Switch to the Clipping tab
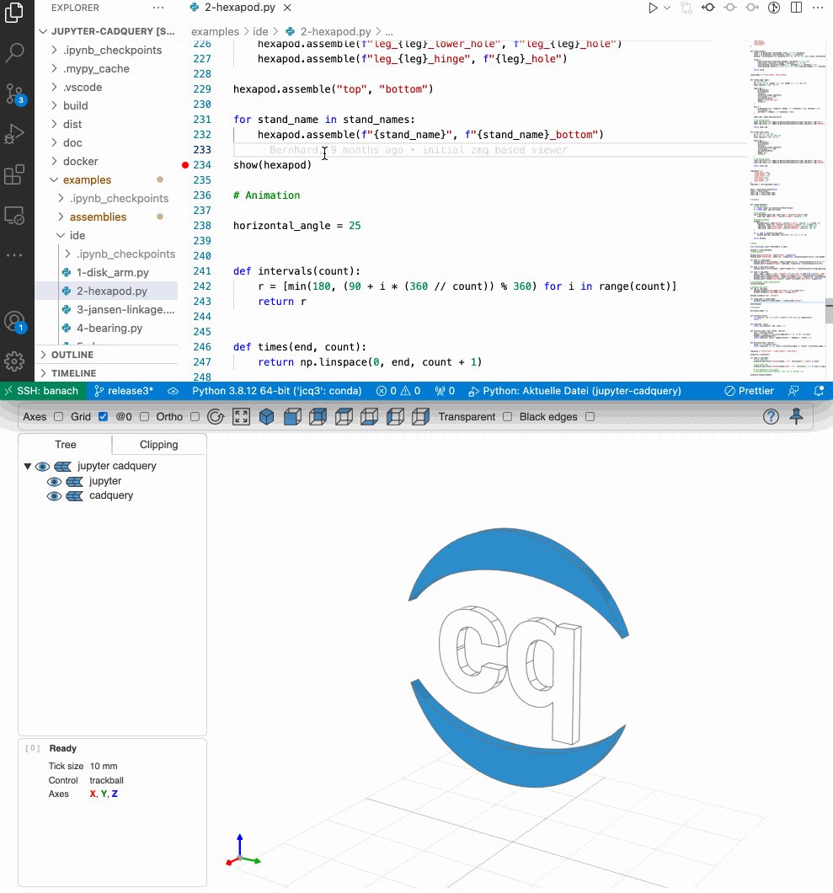The width and height of the screenshot is (833, 893). tap(159, 445)
